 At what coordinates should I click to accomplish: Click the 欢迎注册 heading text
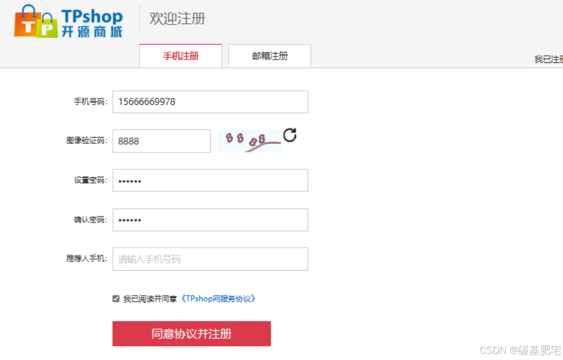tap(177, 19)
